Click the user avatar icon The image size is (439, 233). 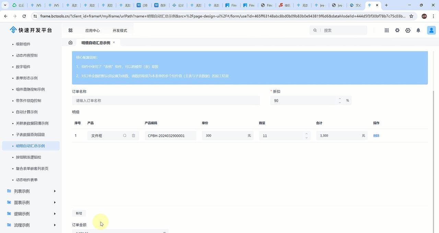pos(431,30)
